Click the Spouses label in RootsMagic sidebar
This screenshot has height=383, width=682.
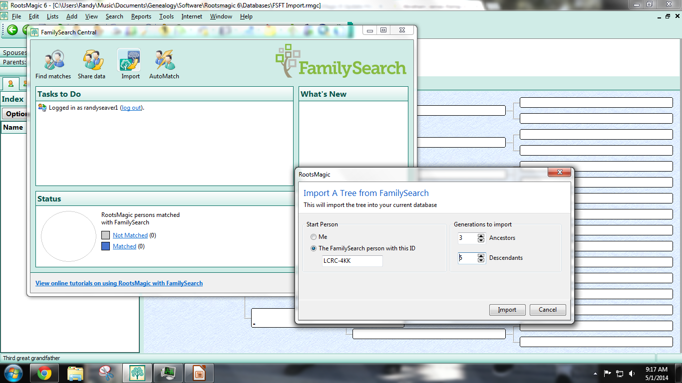point(15,52)
